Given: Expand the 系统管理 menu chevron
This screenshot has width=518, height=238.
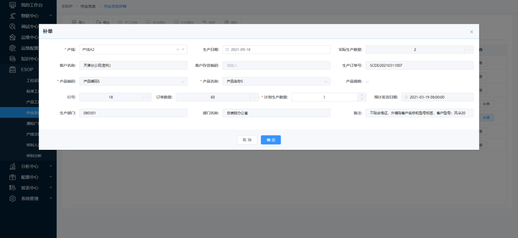Looking at the screenshot, I should coord(51,198).
